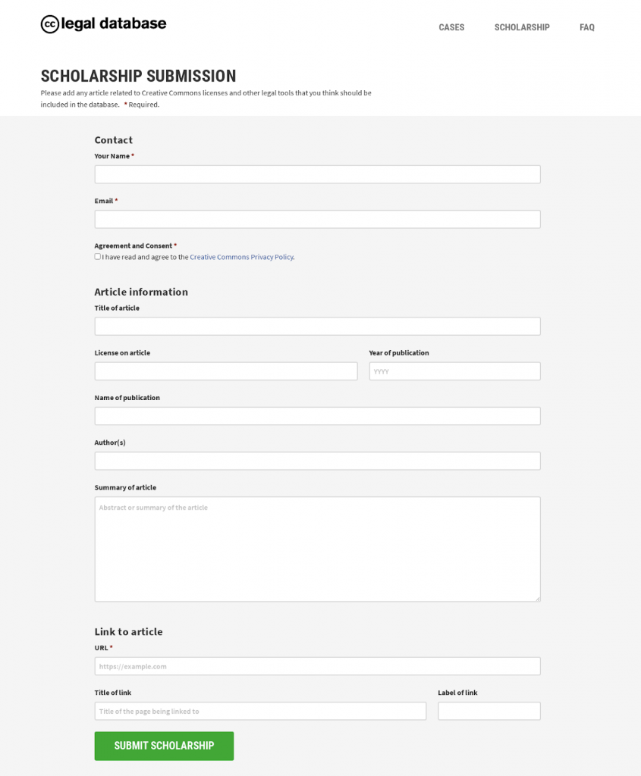Focus the Title of link field
Screen dimensions: 641x776
(260, 711)
